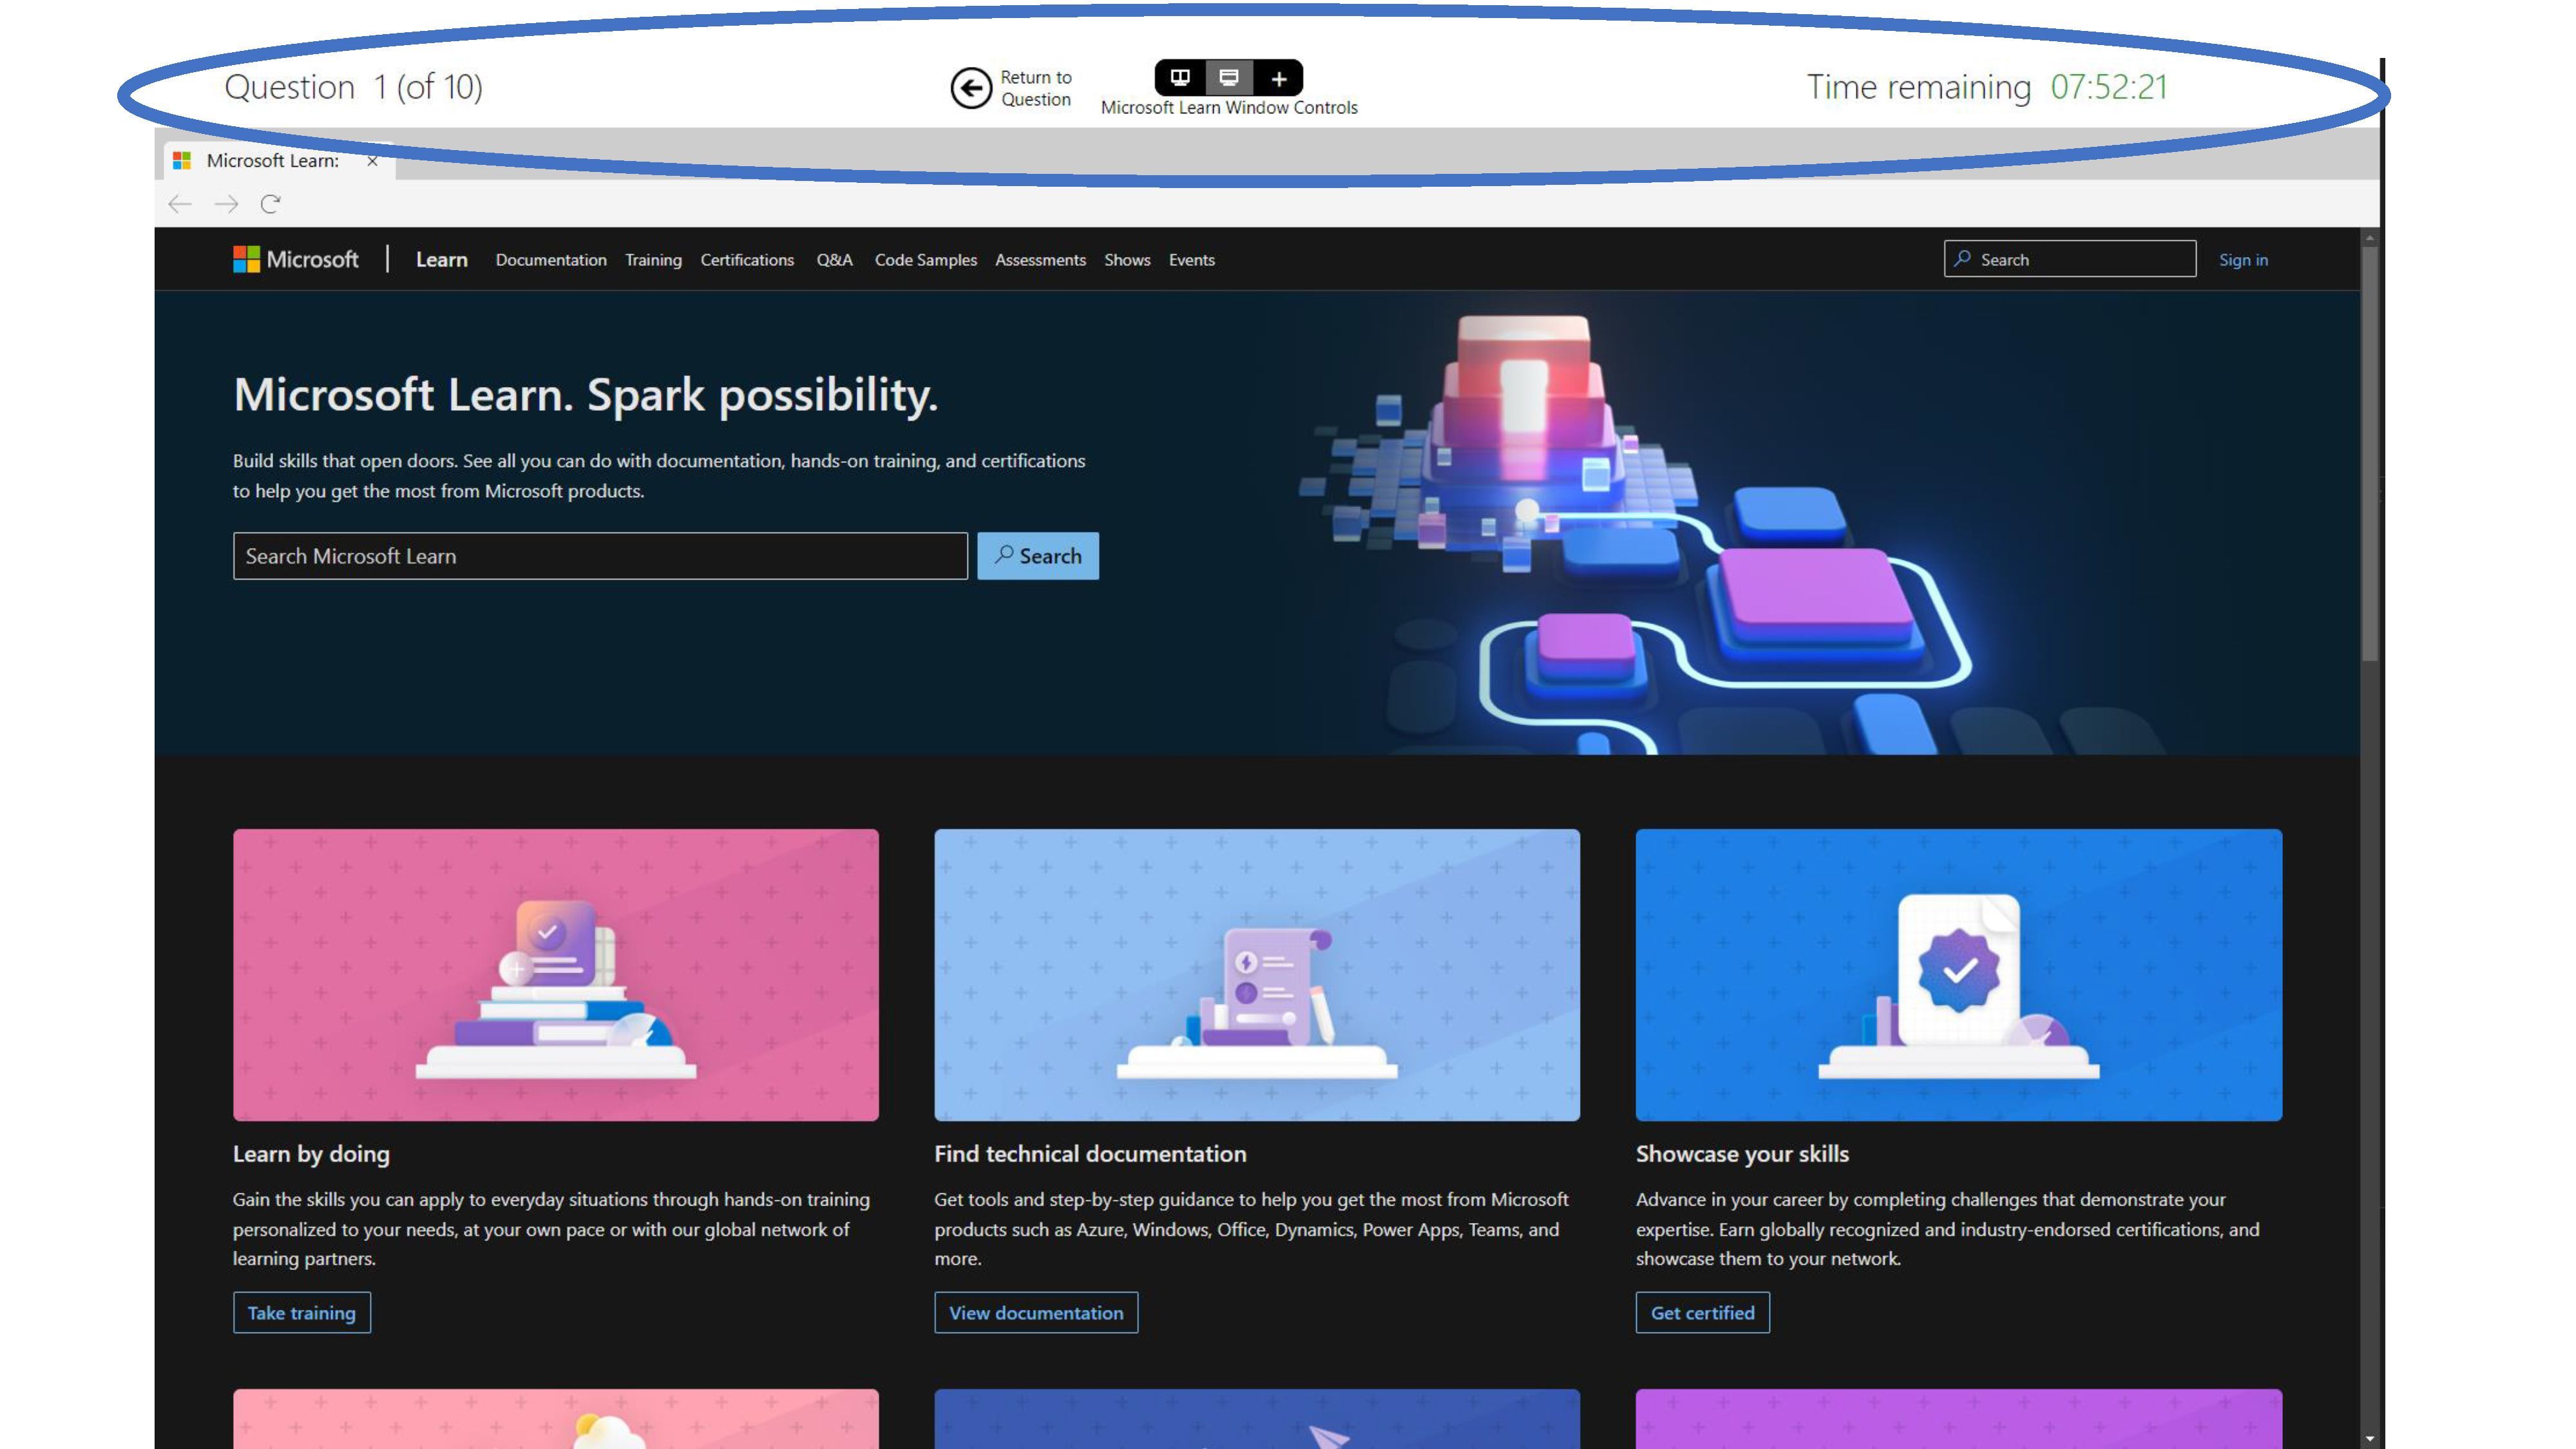Click the plus new tab icon
Screen dimensions: 2576x1449
[1278, 78]
